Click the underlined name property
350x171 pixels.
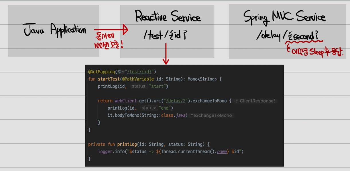coord(222,152)
